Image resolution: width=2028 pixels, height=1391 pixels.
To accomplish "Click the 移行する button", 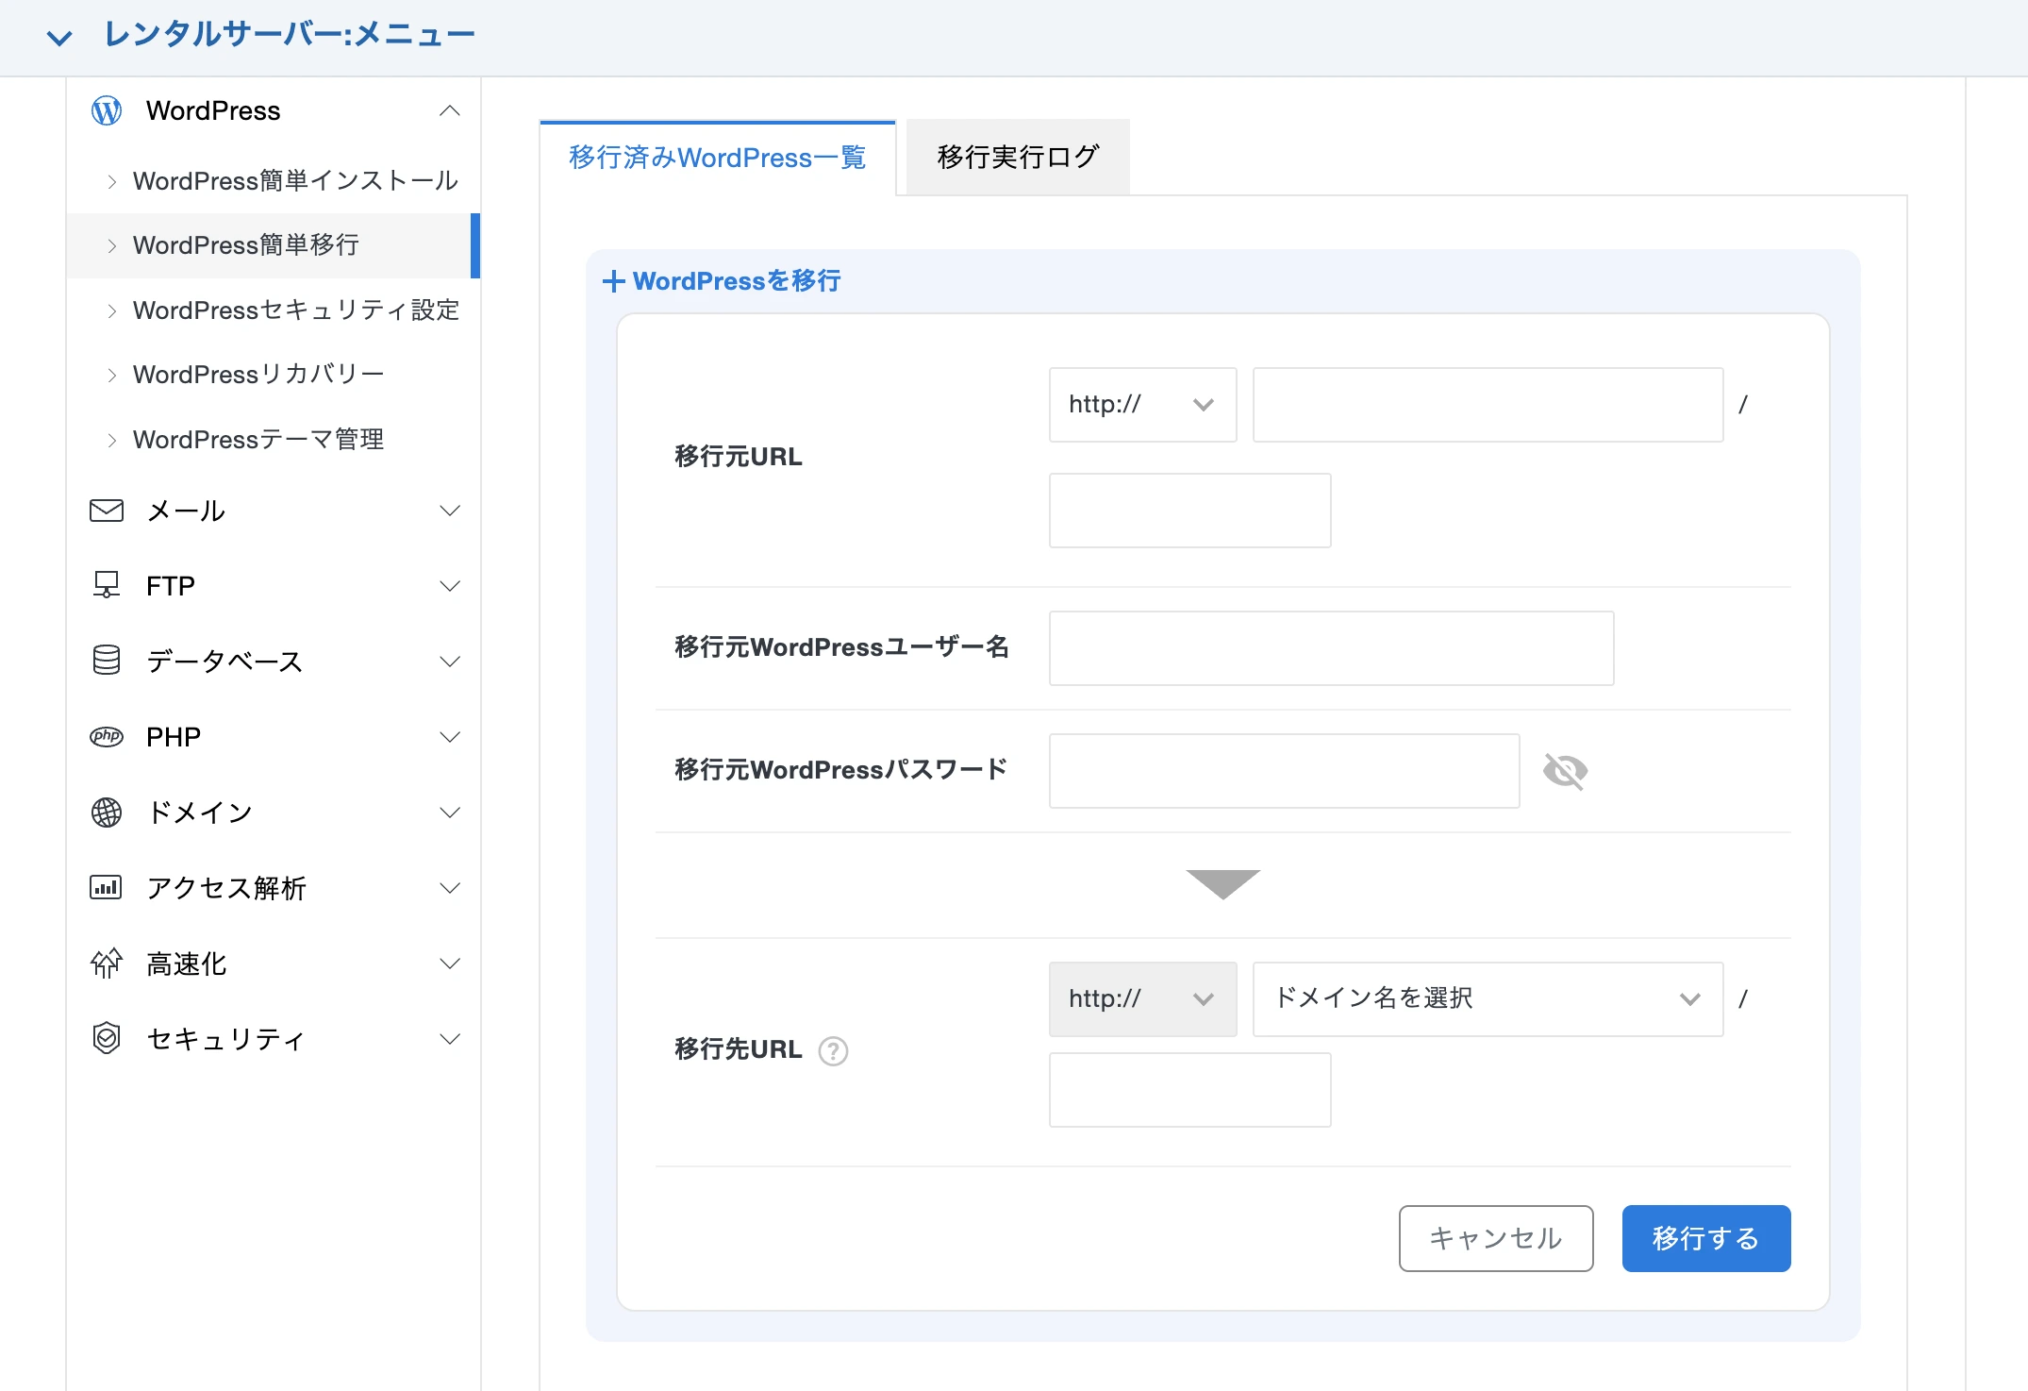I will 1706,1238.
